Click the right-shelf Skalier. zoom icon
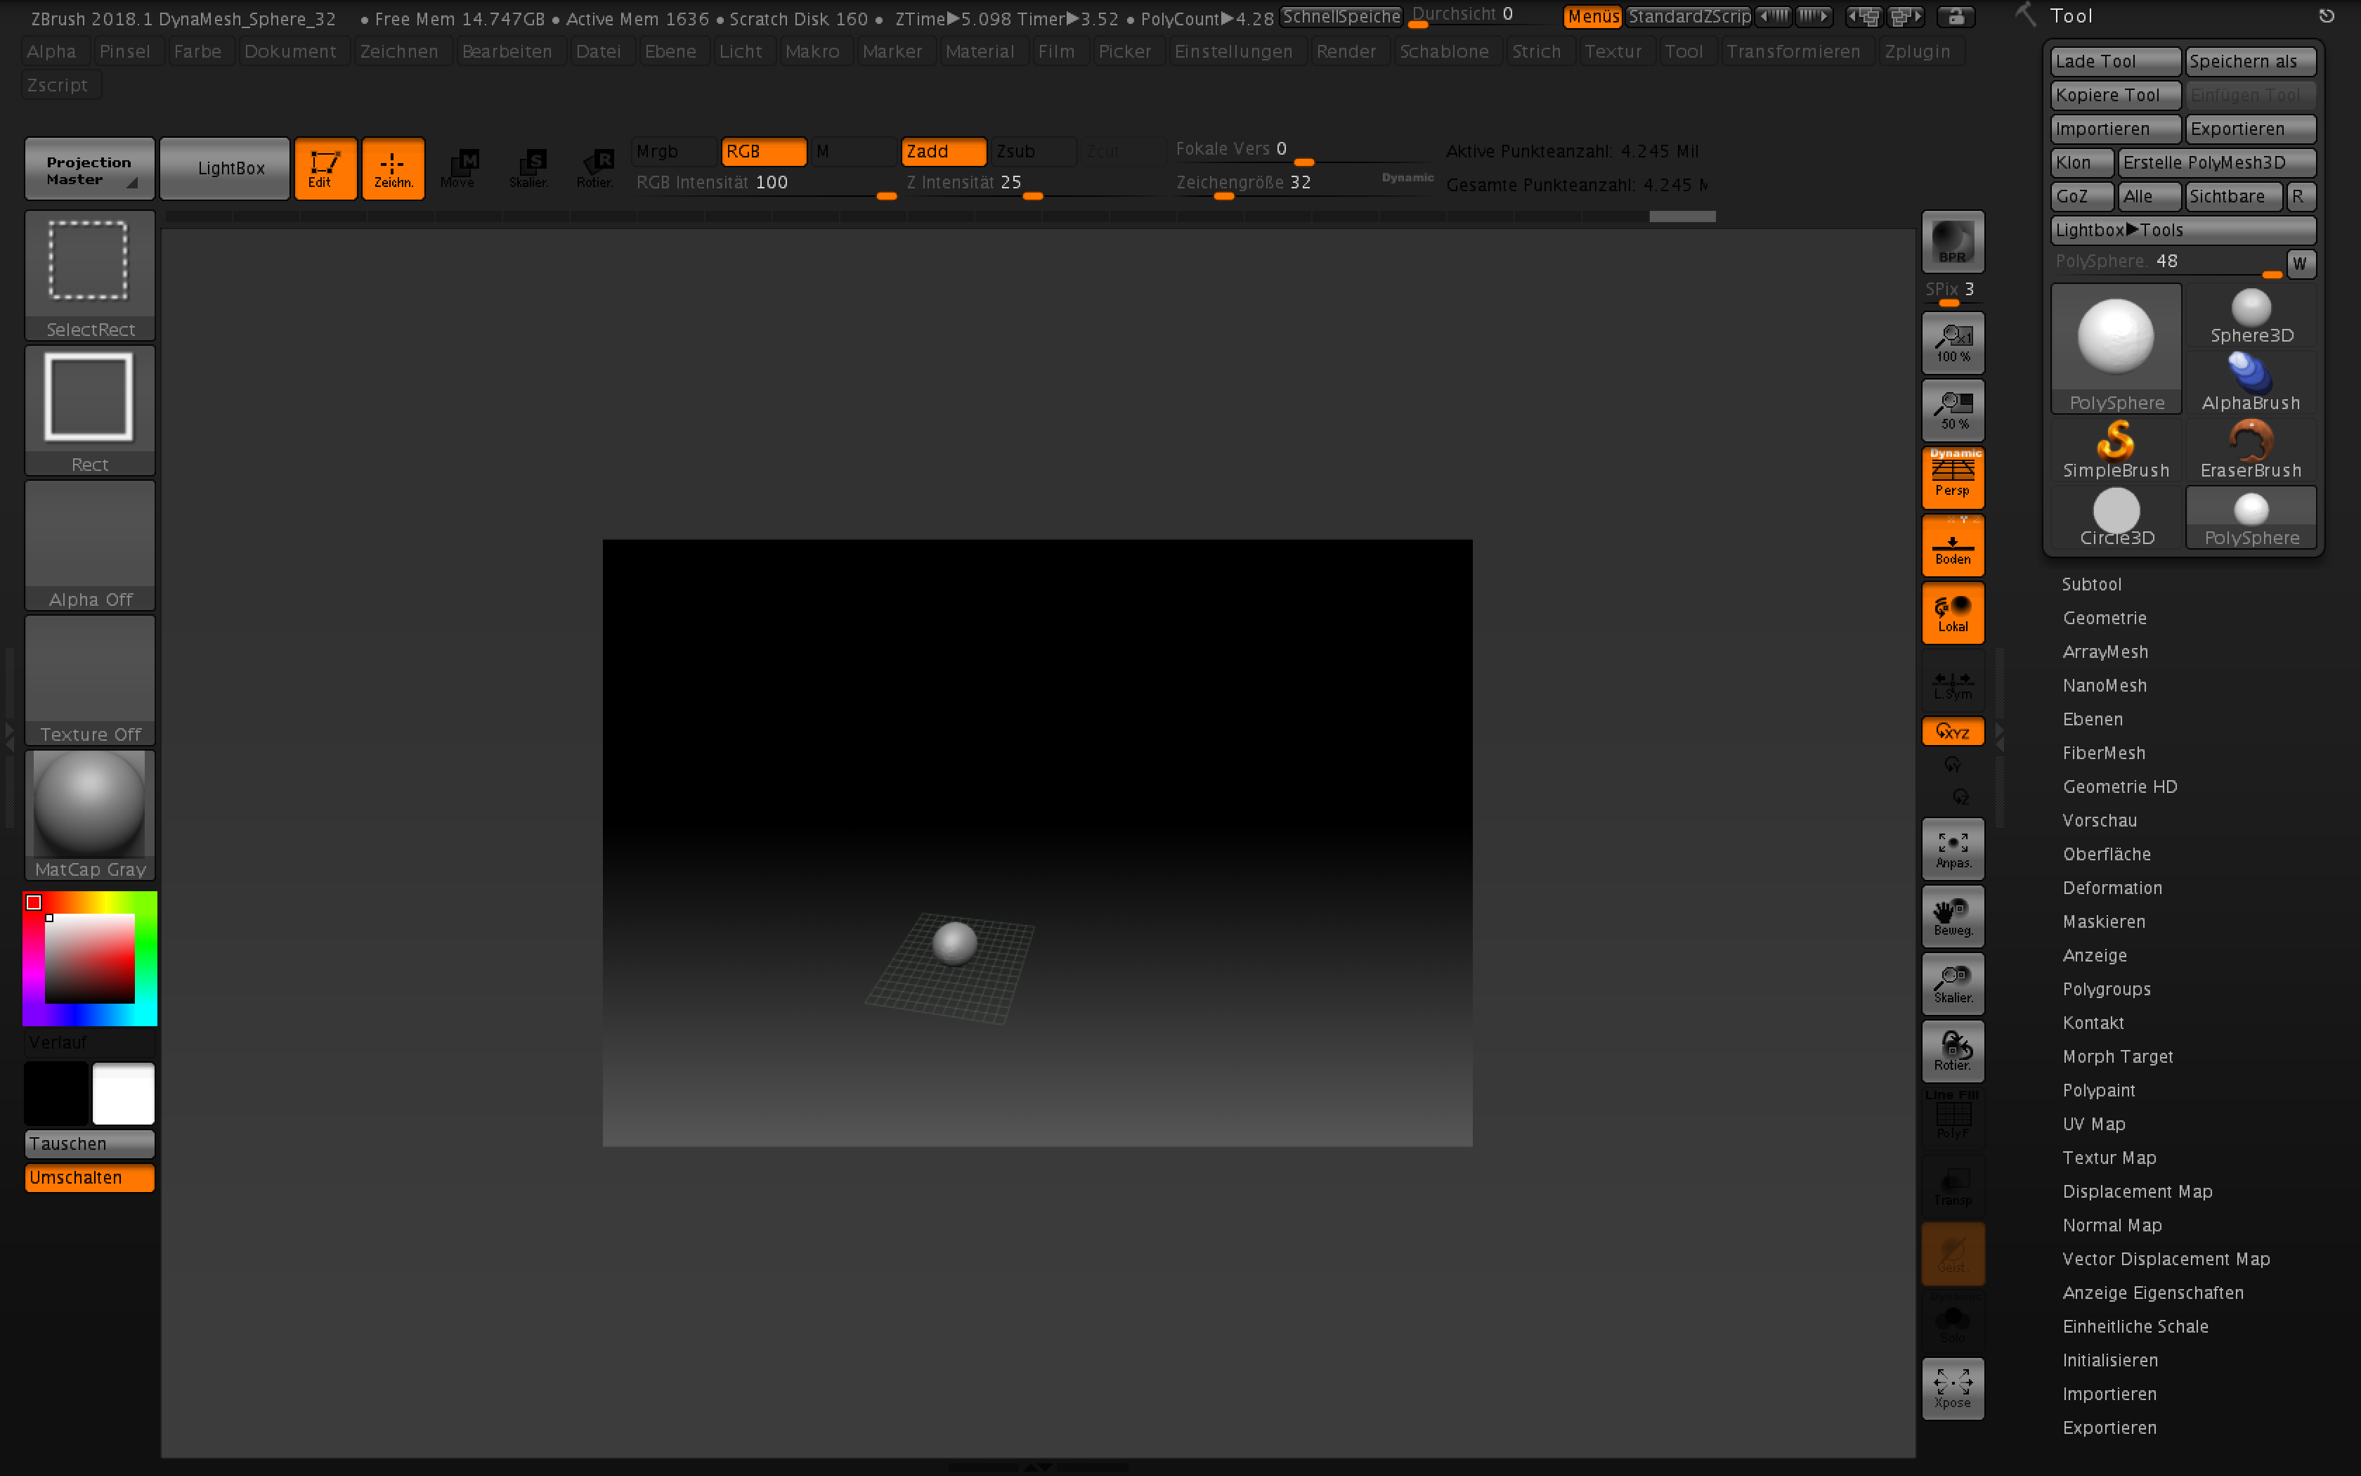The height and width of the screenshot is (1476, 2361). point(1952,983)
